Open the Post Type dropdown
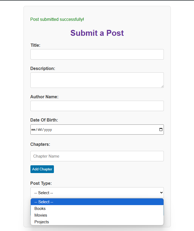 97,193
